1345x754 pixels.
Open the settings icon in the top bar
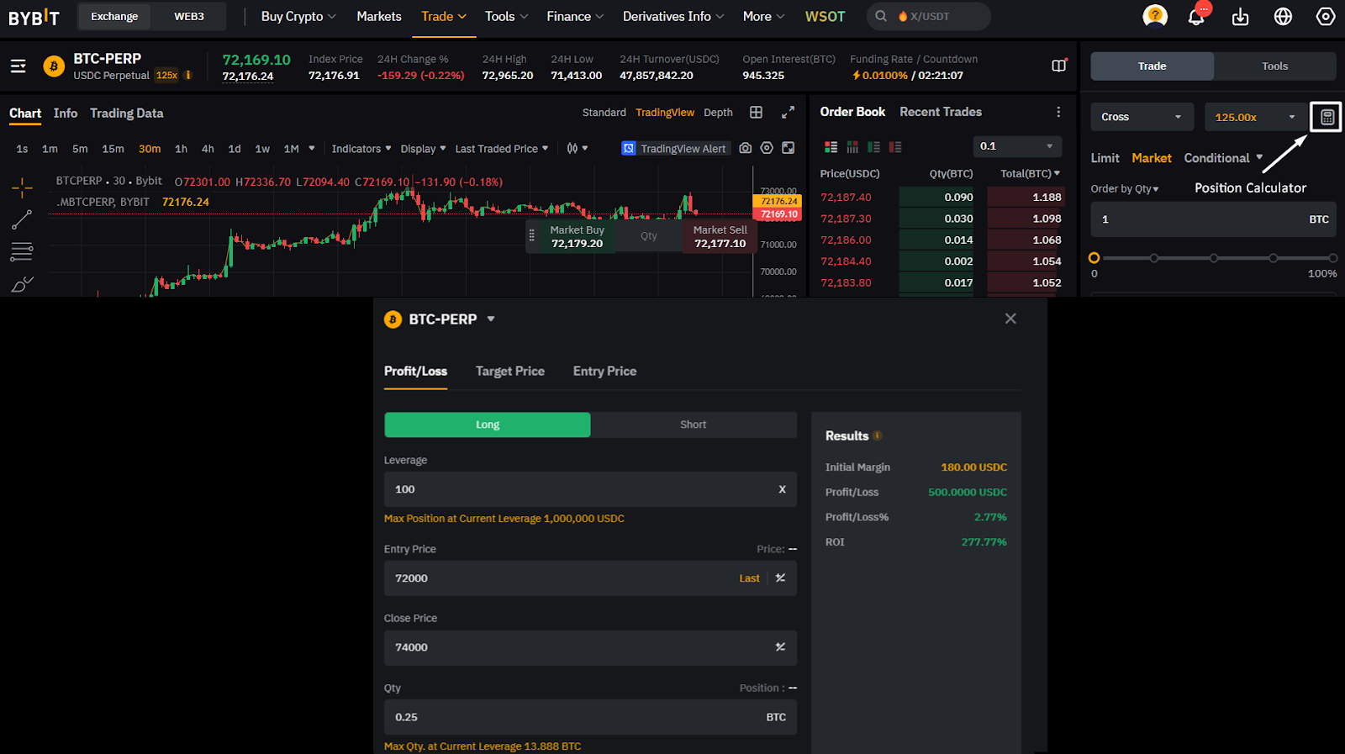(x=1326, y=16)
